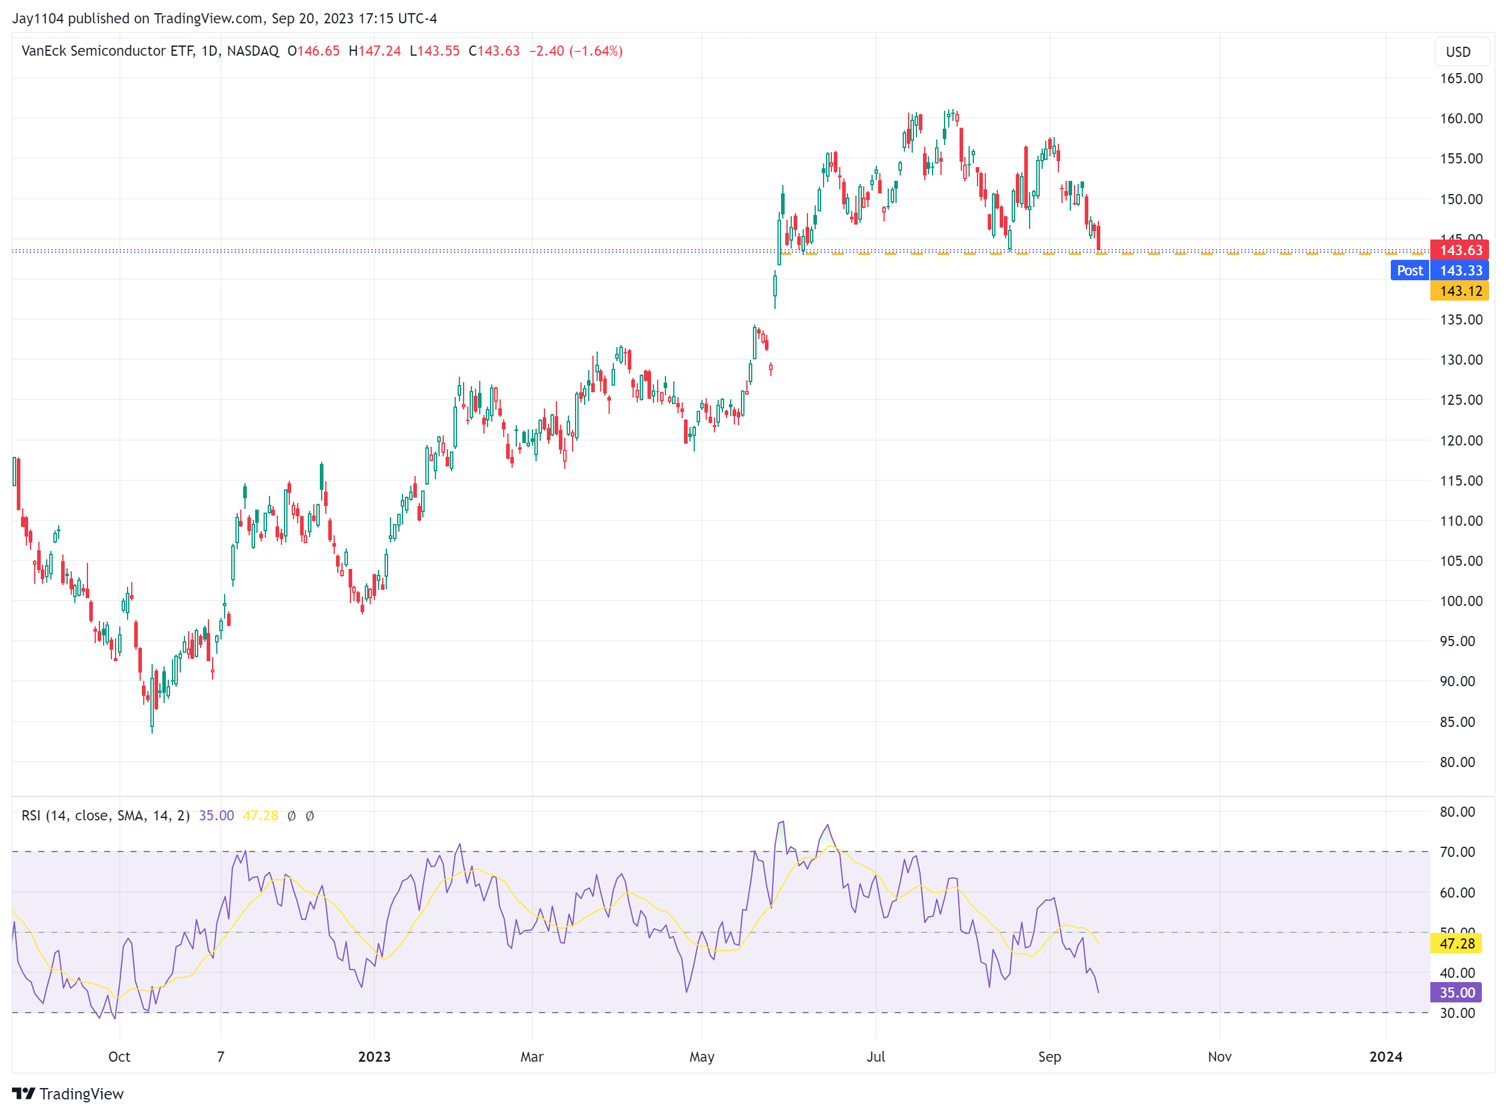The width and height of the screenshot is (1507, 1115).
Task: Click the Nov label on time axis
Action: click(x=1219, y=1056)
